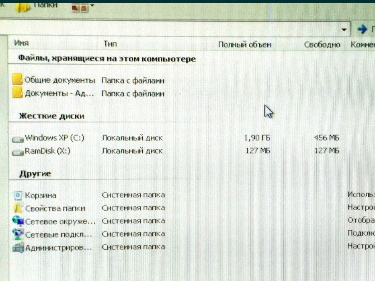Viewport: 375px width, 281px height.
Task: Click Системная папка type for Администрирование
Action: (x=133, y=247)
